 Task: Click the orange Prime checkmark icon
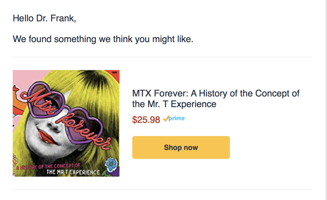click(x=166, y=119)
